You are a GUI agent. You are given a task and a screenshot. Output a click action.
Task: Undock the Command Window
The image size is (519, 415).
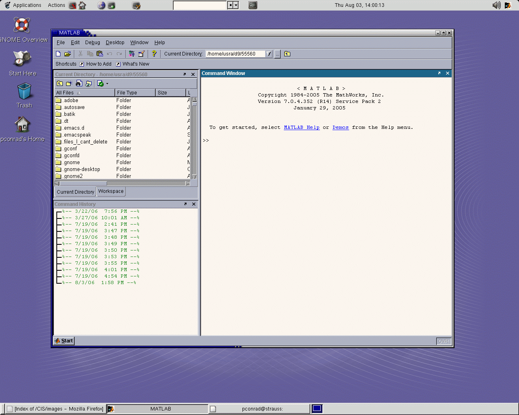439,73
